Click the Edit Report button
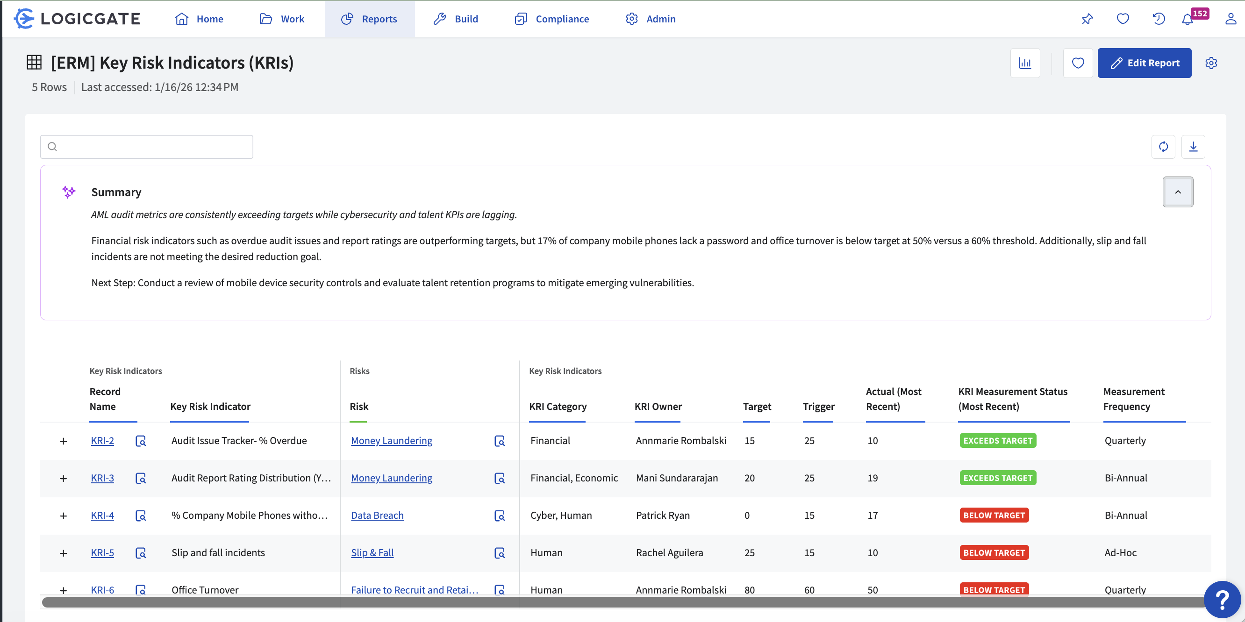Screen dimensions: 1245x622 point(1144,63)
